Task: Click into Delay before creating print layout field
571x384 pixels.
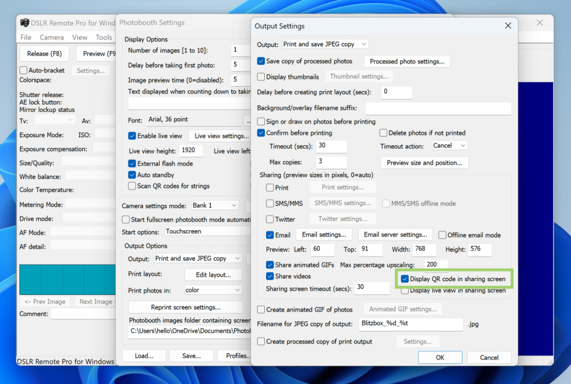Action: (x=397, y=92)
